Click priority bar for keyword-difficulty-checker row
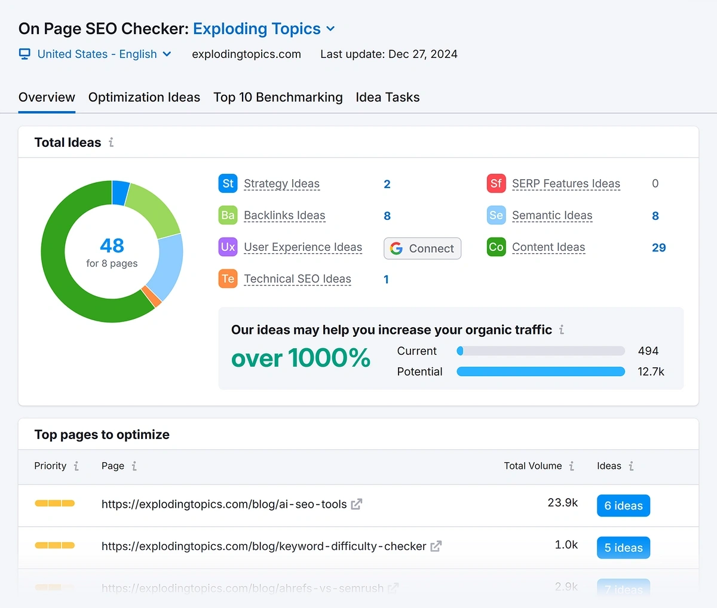 [54, 545]
